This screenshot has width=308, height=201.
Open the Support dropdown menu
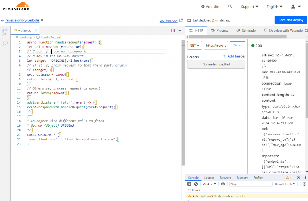click(x=250, y=7)
